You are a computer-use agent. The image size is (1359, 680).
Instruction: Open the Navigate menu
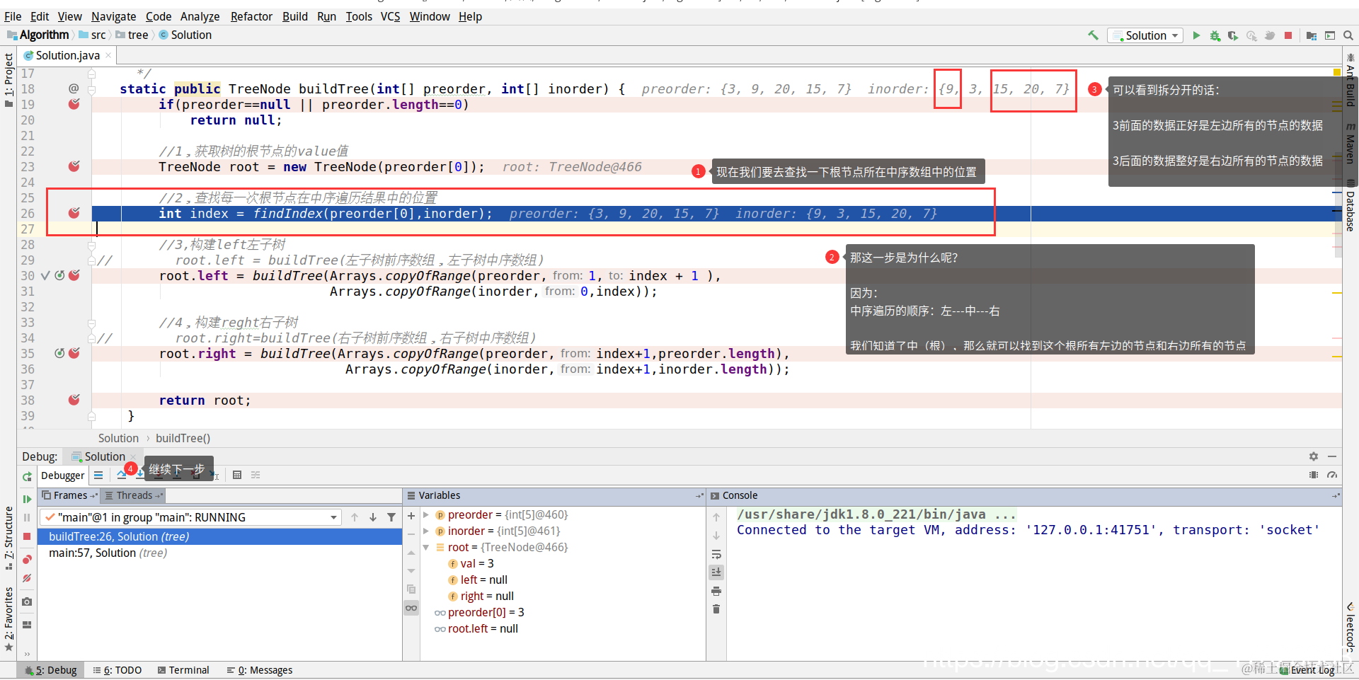[x=113, y=16]
